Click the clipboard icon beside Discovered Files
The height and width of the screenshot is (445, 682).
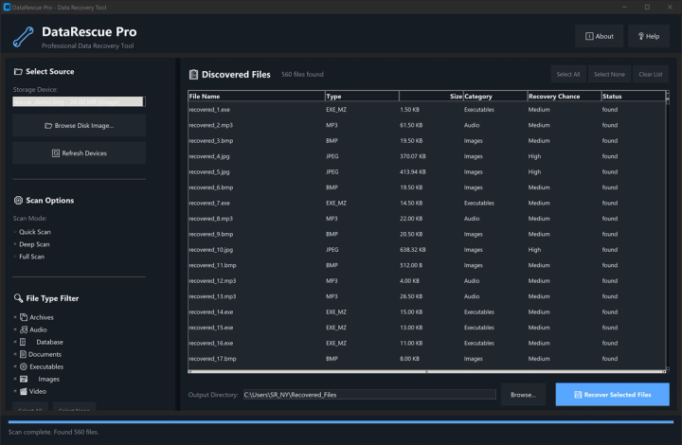[x=193, y=74]
